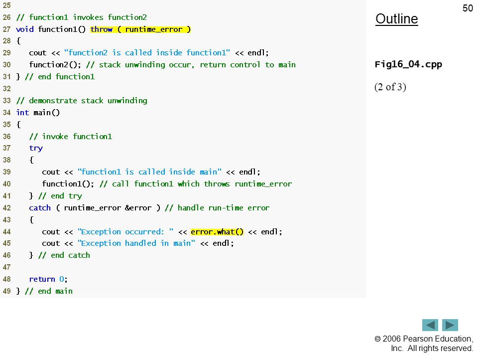
Task: Click the 'int main()' line
Action: [x=38, y=113]
